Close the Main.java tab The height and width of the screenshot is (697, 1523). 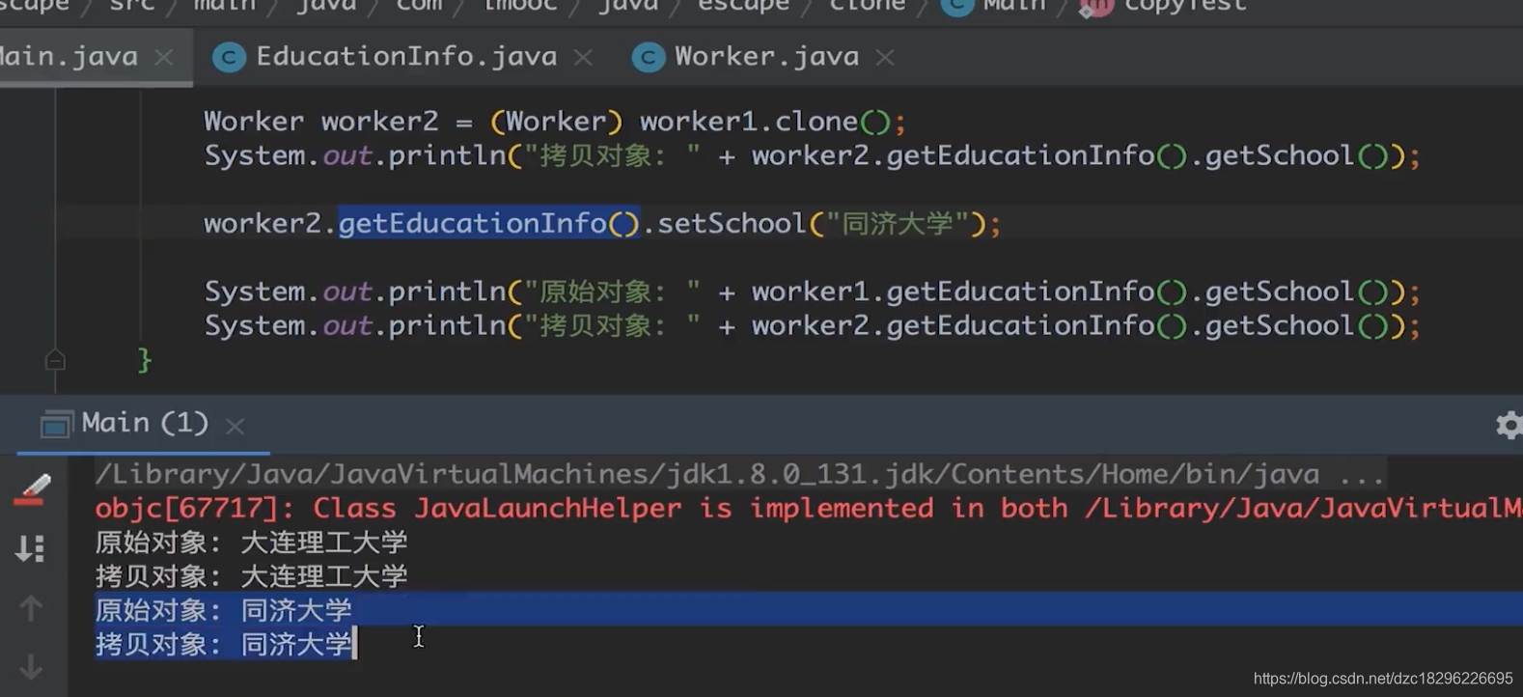164,58
